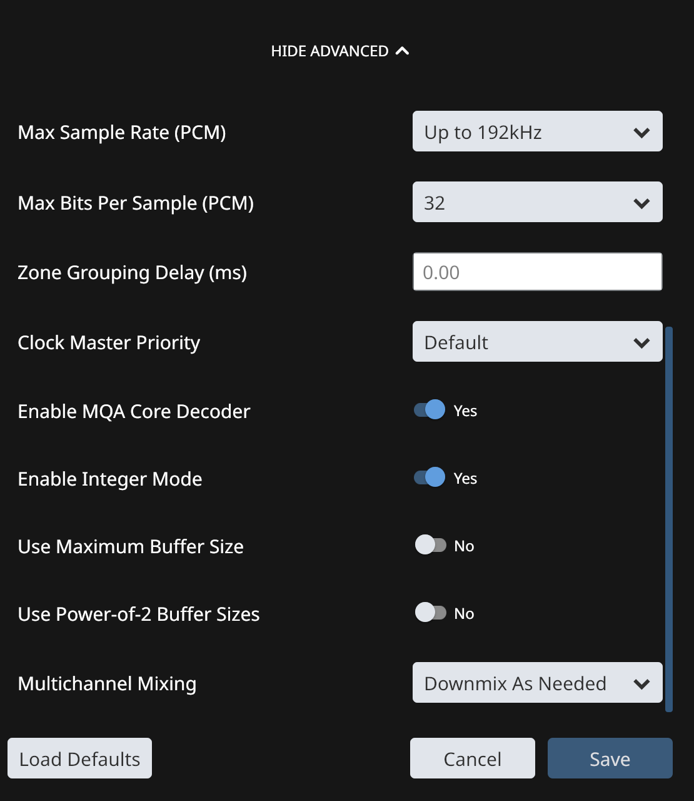Save the advanced settings
The image size is (694, 801).
[x=610, y=758]
